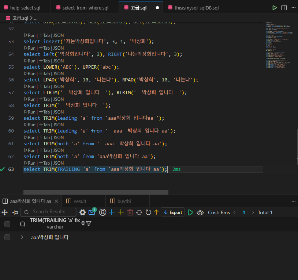Run the SQL file with the play icon

(275, 8)
